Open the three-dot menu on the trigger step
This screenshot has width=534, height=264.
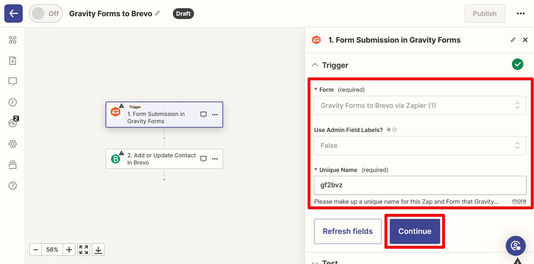pos(215,114)
